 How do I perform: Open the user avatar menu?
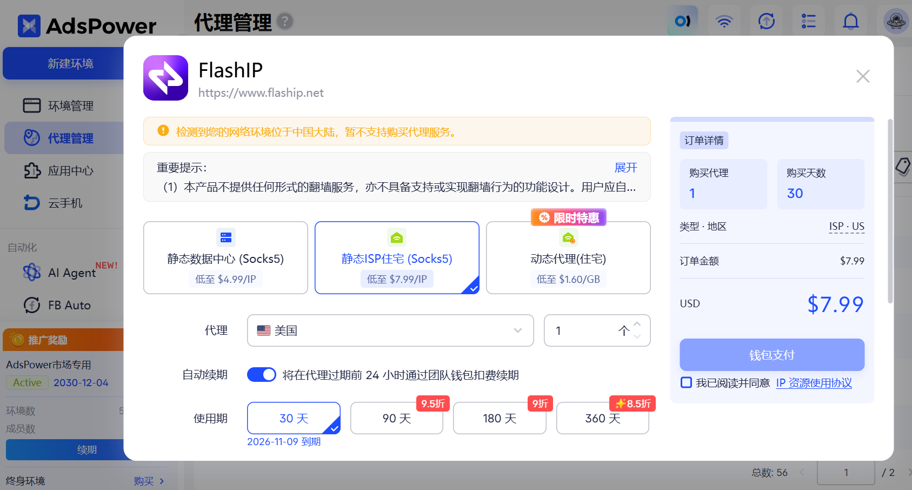(x=896, y=21)
